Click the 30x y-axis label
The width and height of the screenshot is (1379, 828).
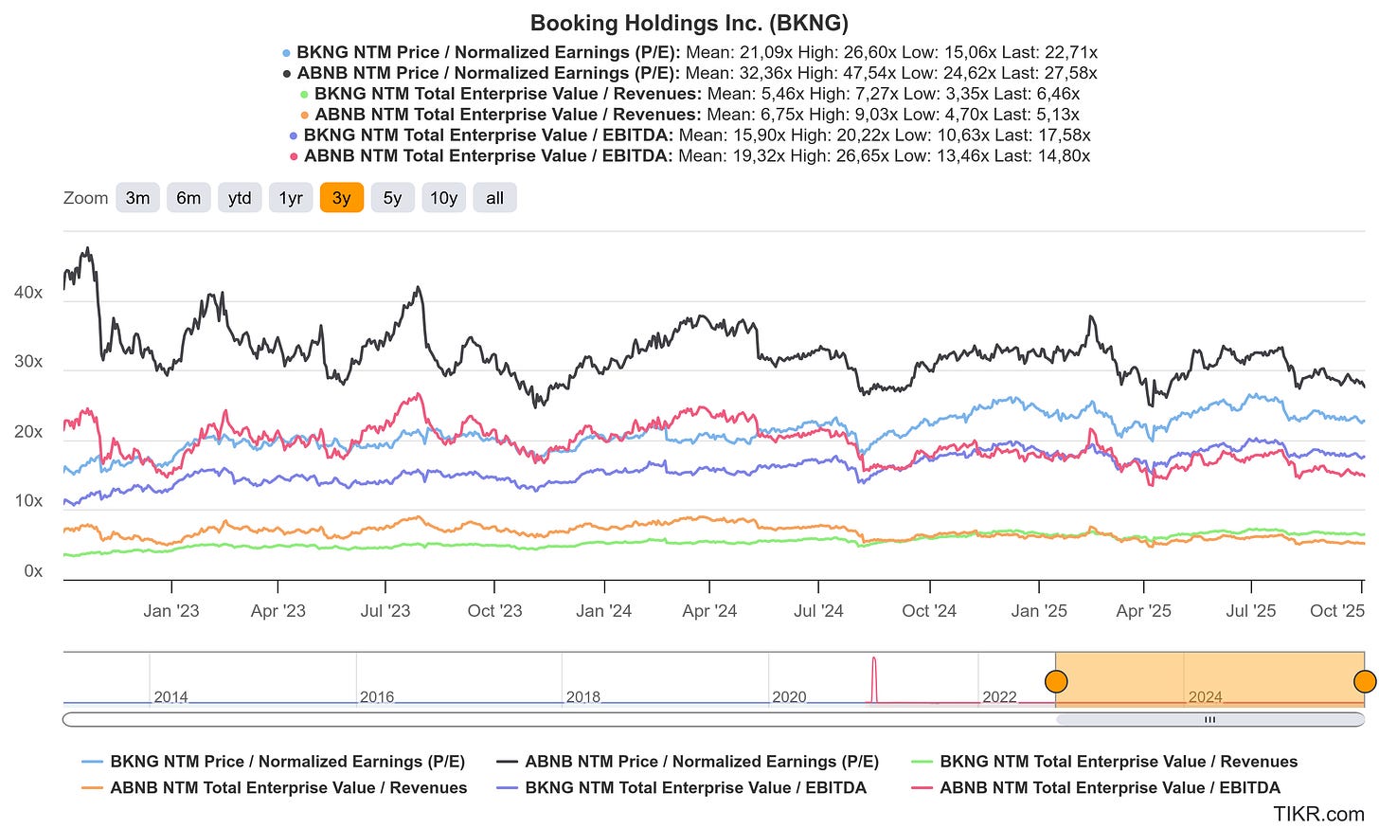tap(28, 363)
